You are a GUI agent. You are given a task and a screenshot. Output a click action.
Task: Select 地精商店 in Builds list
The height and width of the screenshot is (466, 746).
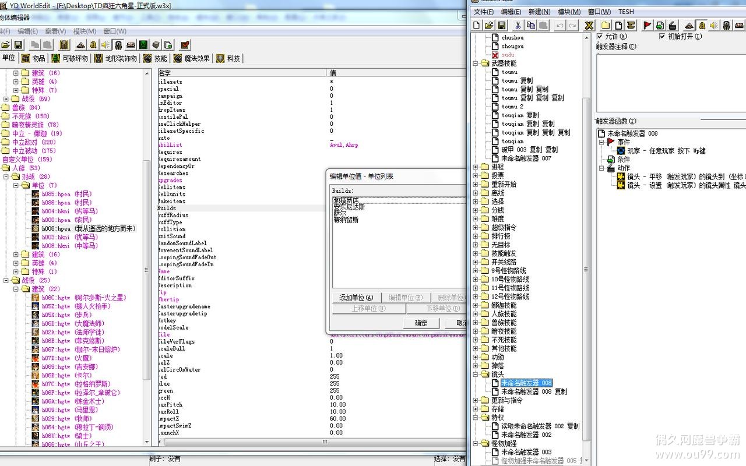346,200
